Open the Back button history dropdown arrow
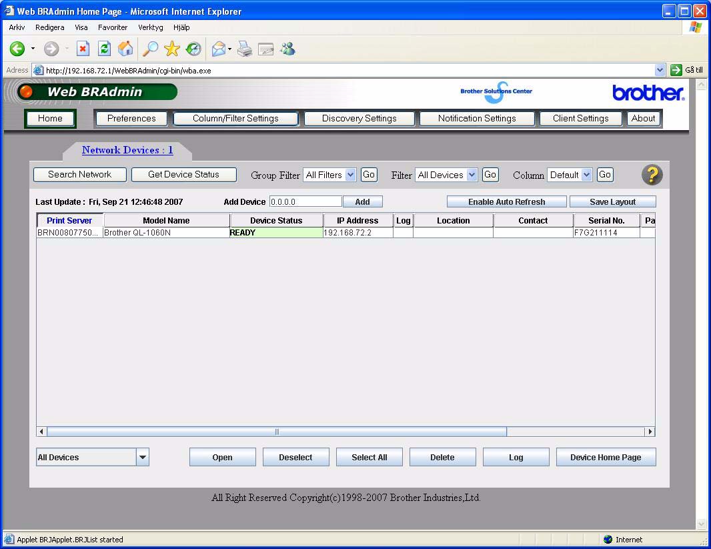 click(x=33, y=49)
